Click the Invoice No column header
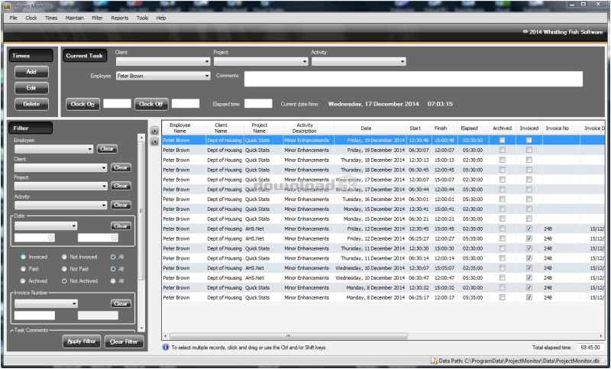The width and height of the screenshot is (611, 369). [x=557, y=128]
